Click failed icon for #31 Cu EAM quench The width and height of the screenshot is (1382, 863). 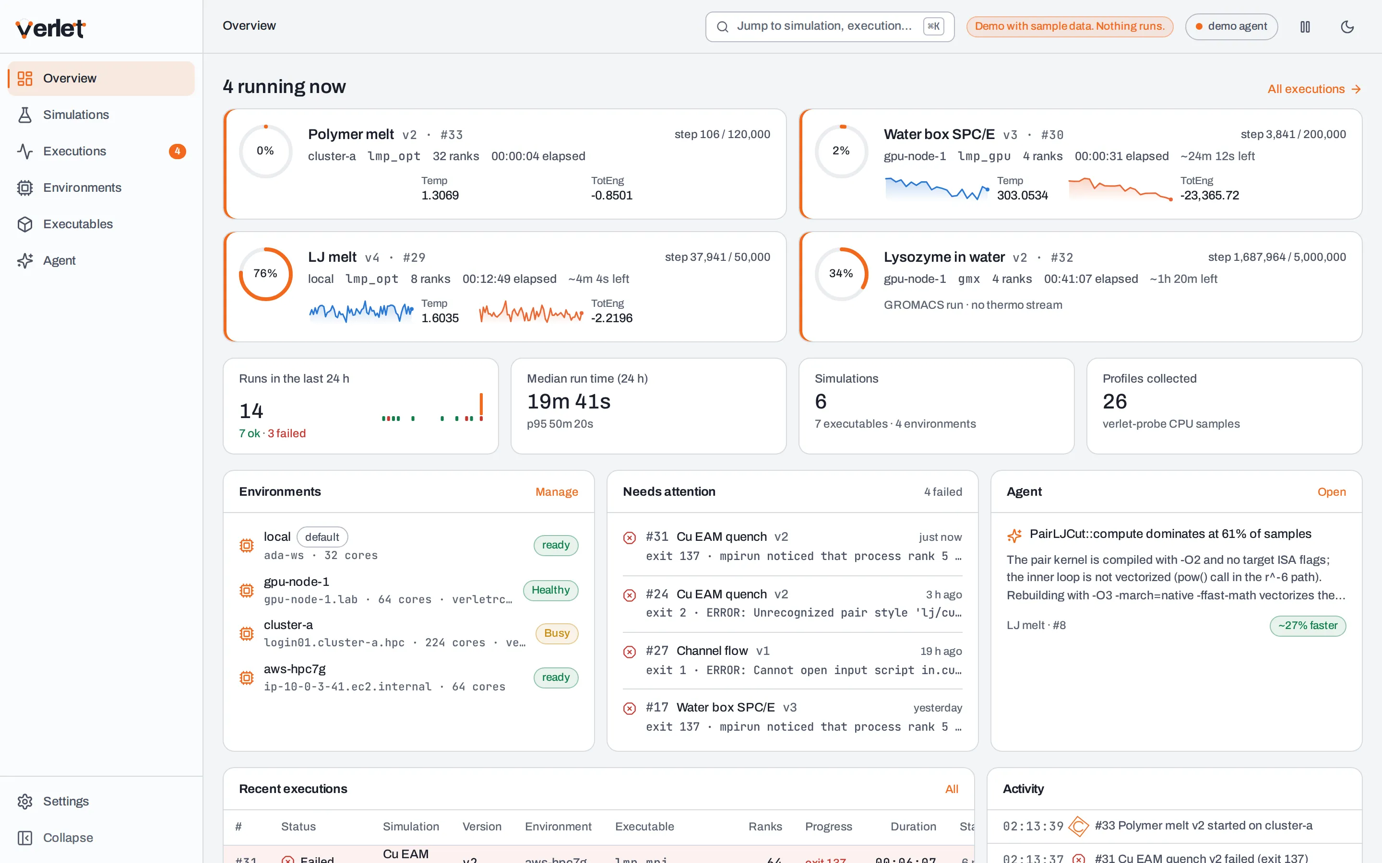point(629,537)
